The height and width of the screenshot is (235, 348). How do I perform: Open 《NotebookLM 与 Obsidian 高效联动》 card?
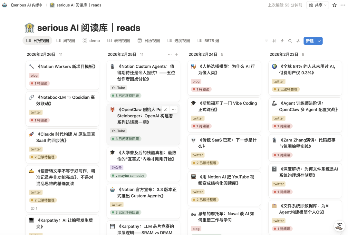(x=63, y=109)
